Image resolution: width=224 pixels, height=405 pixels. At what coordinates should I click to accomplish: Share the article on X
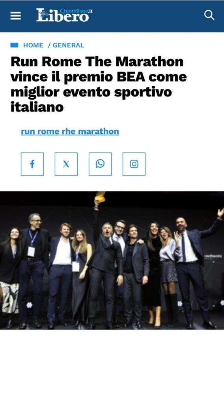(x=66, y=164)
